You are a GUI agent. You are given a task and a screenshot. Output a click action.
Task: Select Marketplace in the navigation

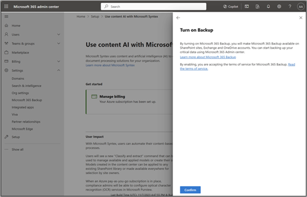tap(20, 52)
